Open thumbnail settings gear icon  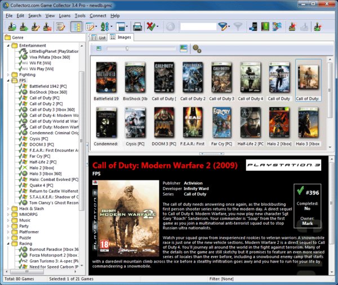coord(197,49)
